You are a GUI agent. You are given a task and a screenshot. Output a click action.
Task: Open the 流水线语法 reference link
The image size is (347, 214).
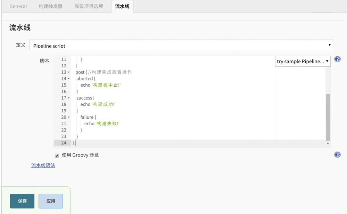pos(42,165)
